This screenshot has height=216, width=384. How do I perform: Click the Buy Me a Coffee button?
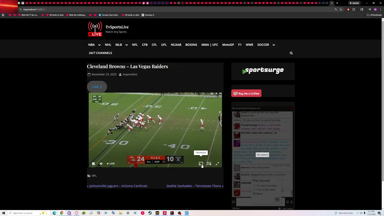tap(246, 93)
